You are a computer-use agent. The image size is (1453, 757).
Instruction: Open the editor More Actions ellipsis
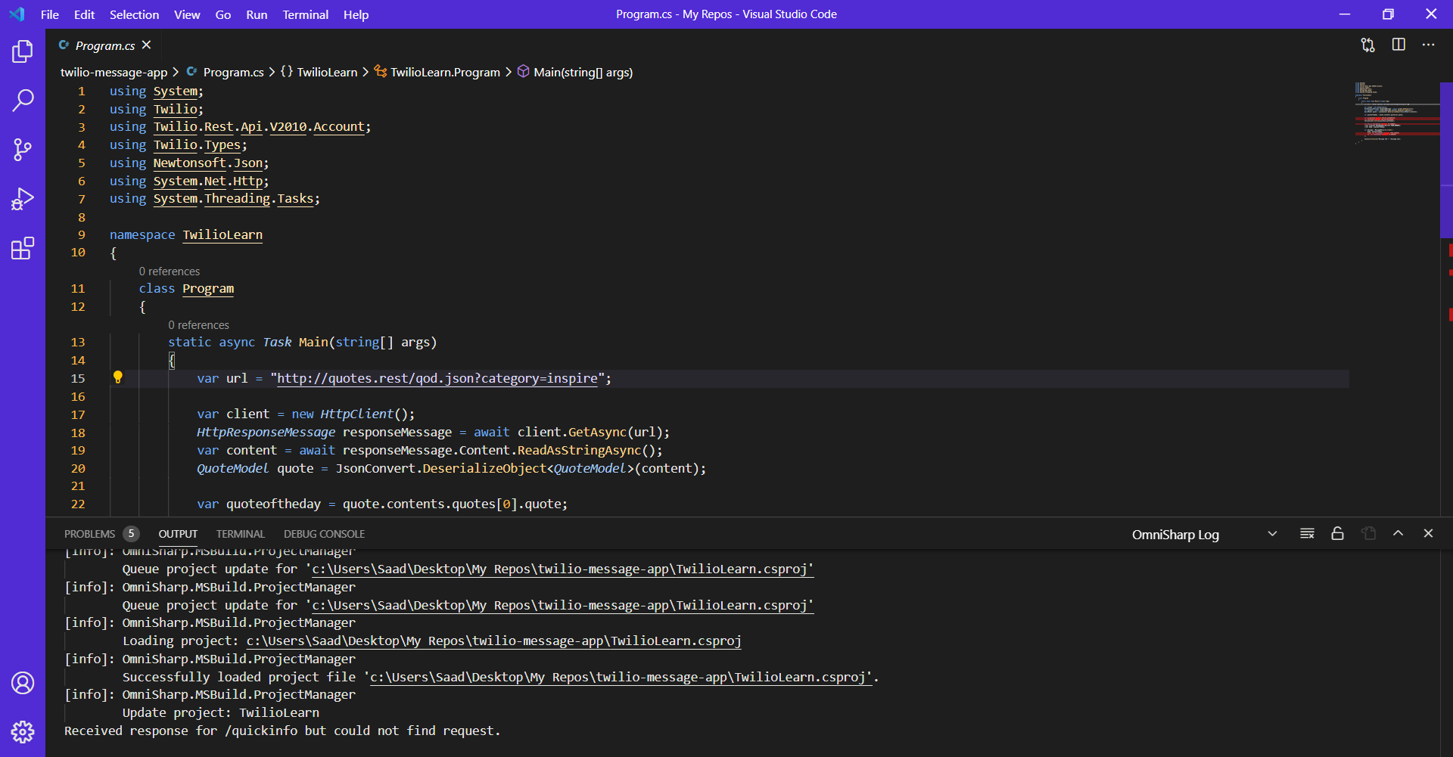tap(1428, 45)
